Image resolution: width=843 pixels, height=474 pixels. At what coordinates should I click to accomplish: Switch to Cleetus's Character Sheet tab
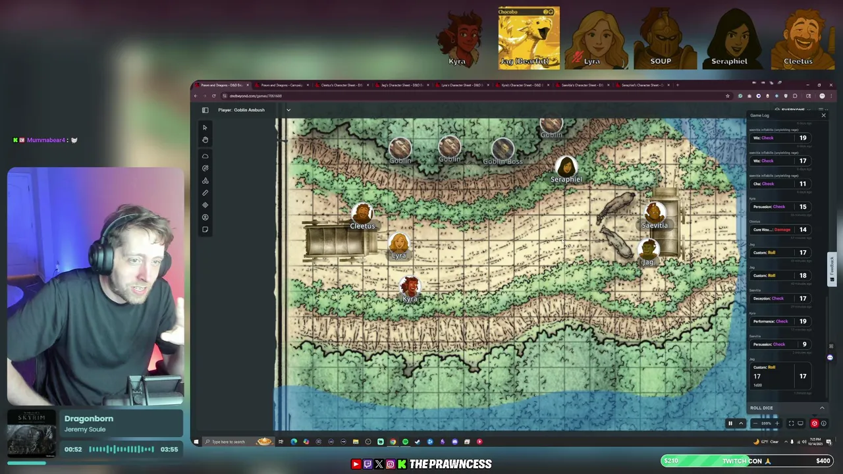click(341, 85)
